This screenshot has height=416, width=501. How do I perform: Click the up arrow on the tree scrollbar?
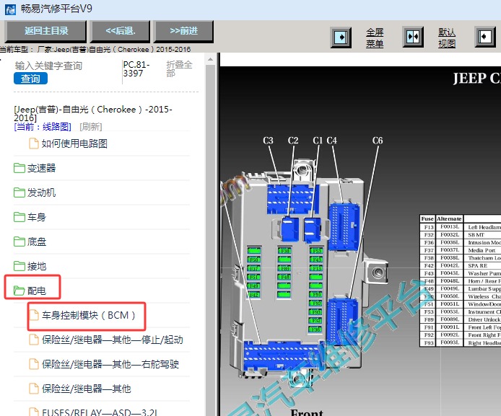point(210,60)
